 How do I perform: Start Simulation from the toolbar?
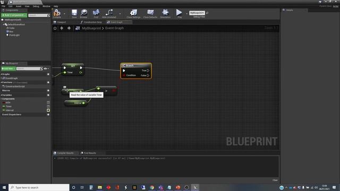[165, 14]
